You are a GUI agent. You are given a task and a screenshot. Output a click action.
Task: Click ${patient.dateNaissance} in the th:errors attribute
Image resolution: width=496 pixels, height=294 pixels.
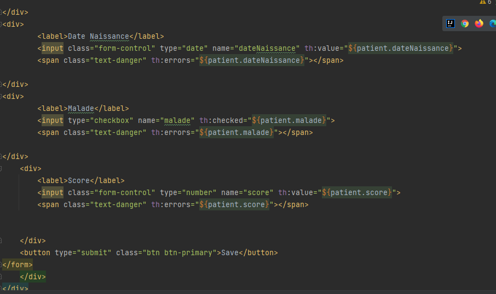click(252, 60)
